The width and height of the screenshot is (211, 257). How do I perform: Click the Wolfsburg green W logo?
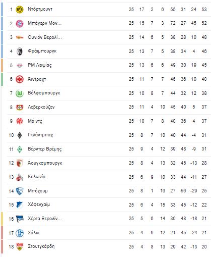[20, 93]
